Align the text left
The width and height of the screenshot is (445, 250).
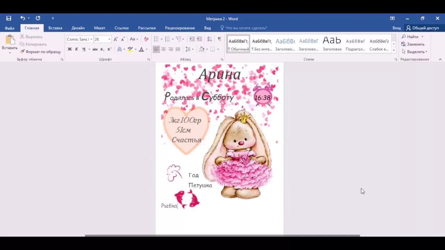click(156, 49)
